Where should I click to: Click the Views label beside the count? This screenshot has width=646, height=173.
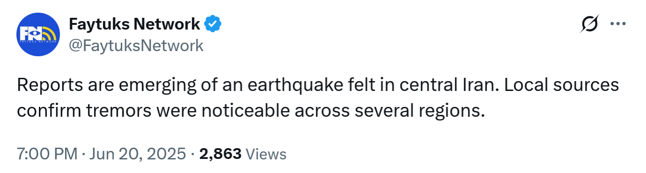coord(266,154)
